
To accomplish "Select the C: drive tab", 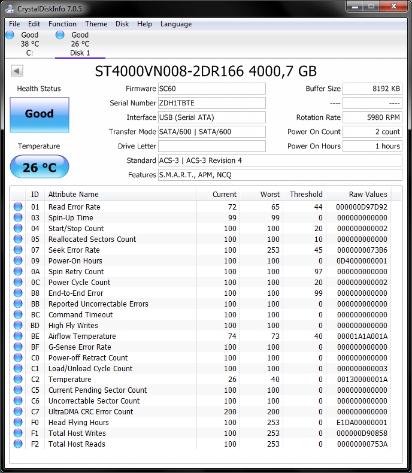I will (29, 44).
